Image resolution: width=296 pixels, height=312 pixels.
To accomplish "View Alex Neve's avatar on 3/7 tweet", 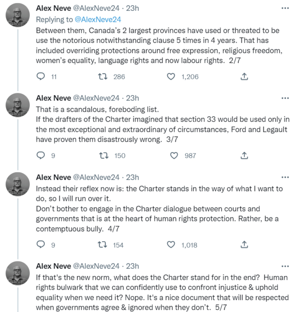I will (18, 105).
